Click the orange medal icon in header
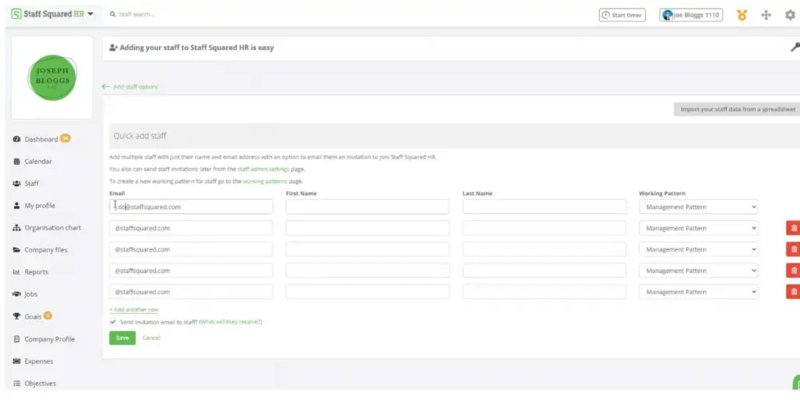This screenshot has height=400, width=800. coord(742,15)
